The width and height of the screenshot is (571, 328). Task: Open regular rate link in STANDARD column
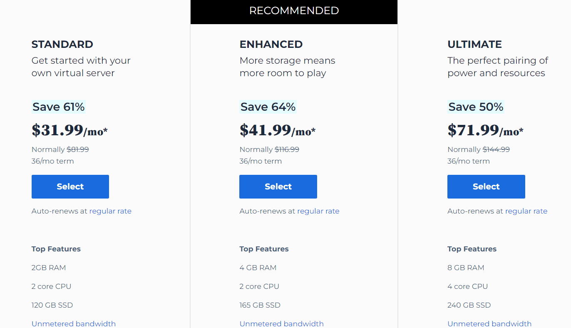(x=110, y=211)
